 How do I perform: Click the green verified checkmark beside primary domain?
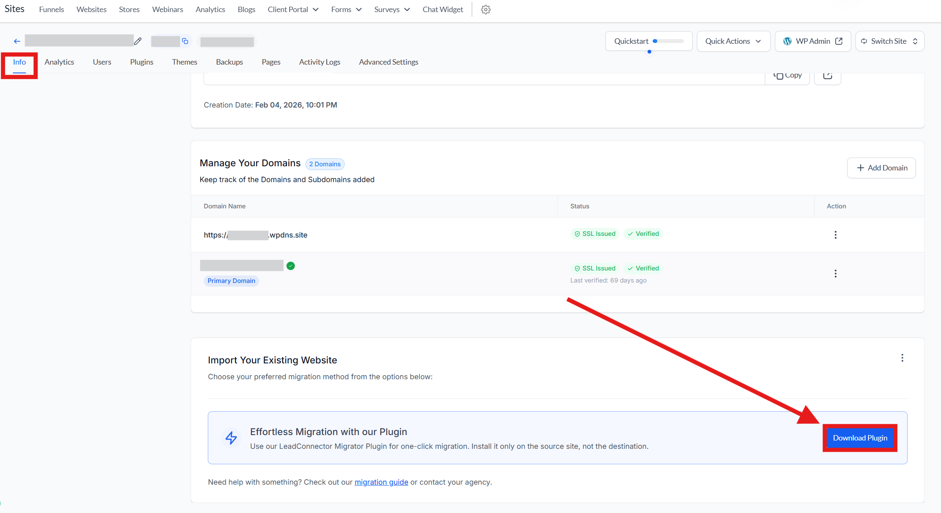(291, 266)
